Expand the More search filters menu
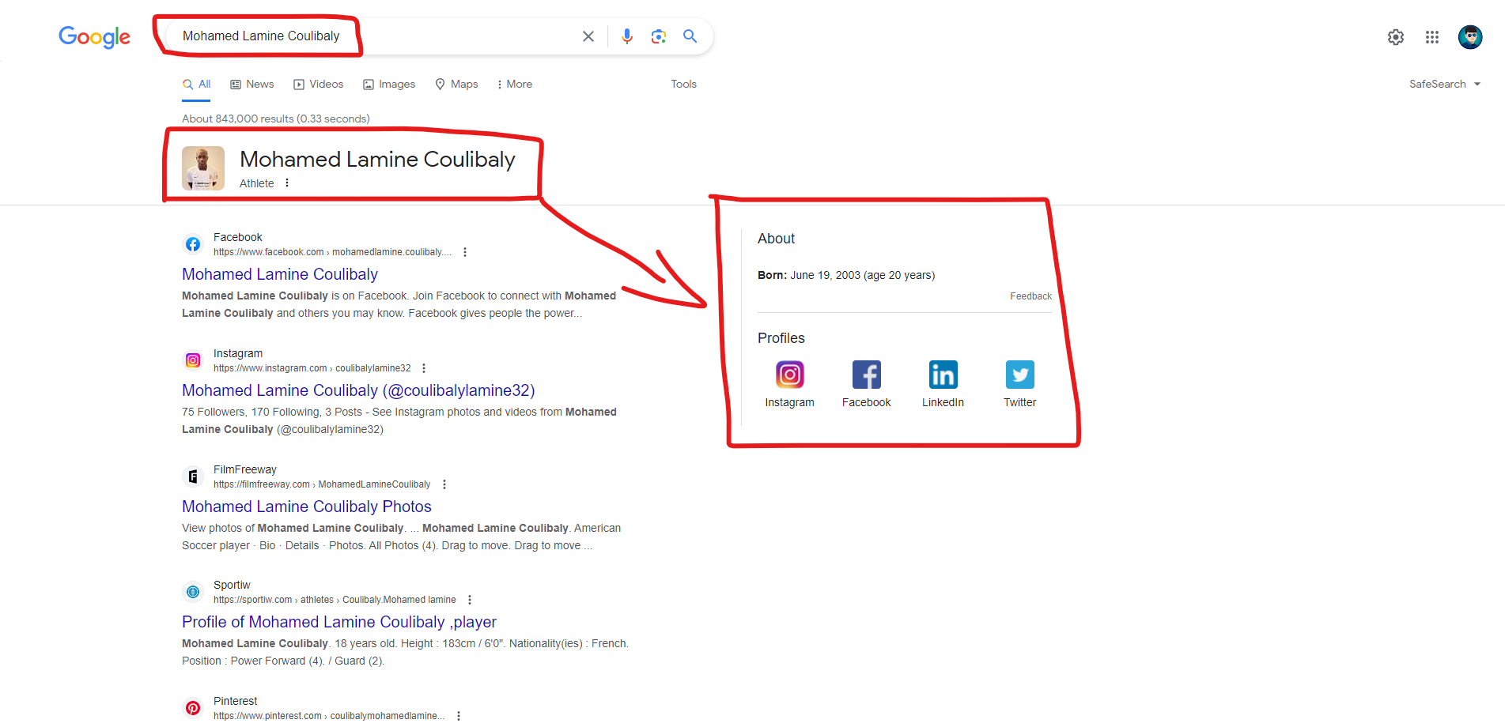This screenshot has width=1505, height=727. (x=514, y=84)
